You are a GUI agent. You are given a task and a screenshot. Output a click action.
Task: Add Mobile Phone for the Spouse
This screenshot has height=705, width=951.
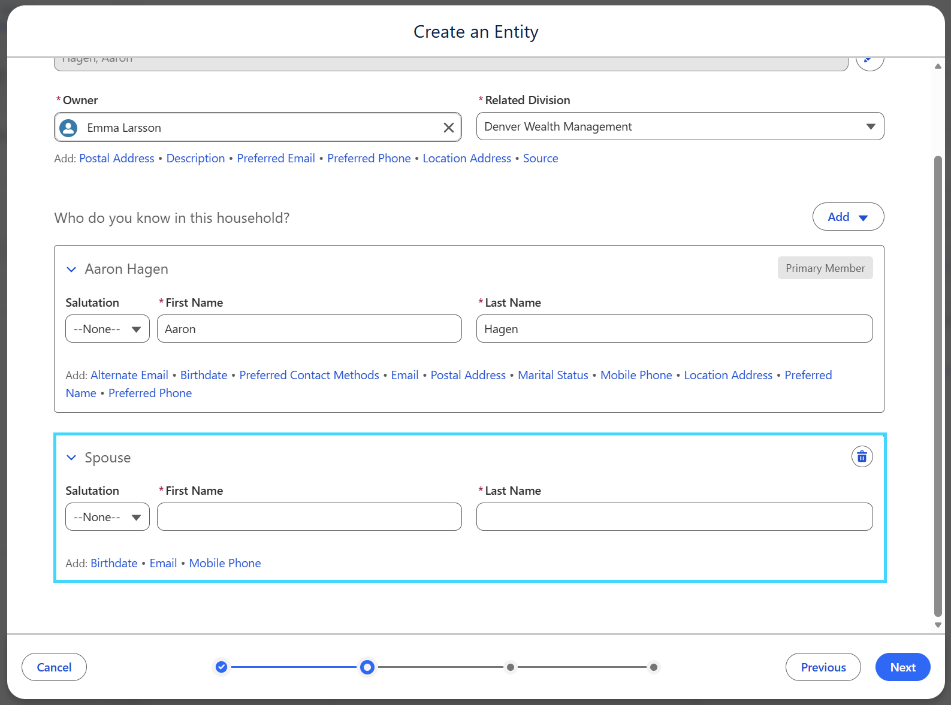pyautogui.click(x=225, y=563)
